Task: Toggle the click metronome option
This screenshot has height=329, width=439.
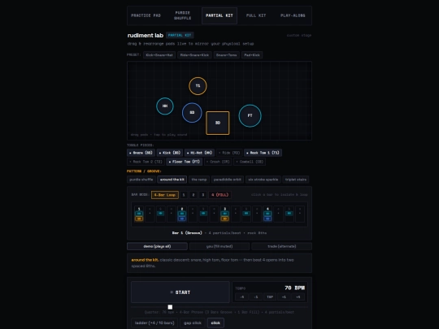Action: coord(215,323)
